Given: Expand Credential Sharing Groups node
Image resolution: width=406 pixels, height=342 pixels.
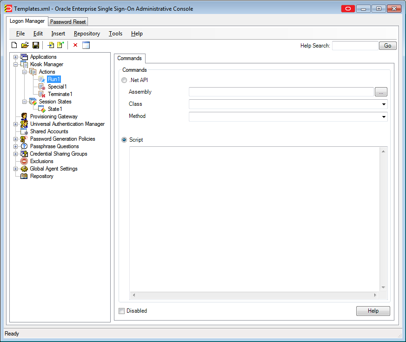Looking at the screenshot, I should pos(15,154).
